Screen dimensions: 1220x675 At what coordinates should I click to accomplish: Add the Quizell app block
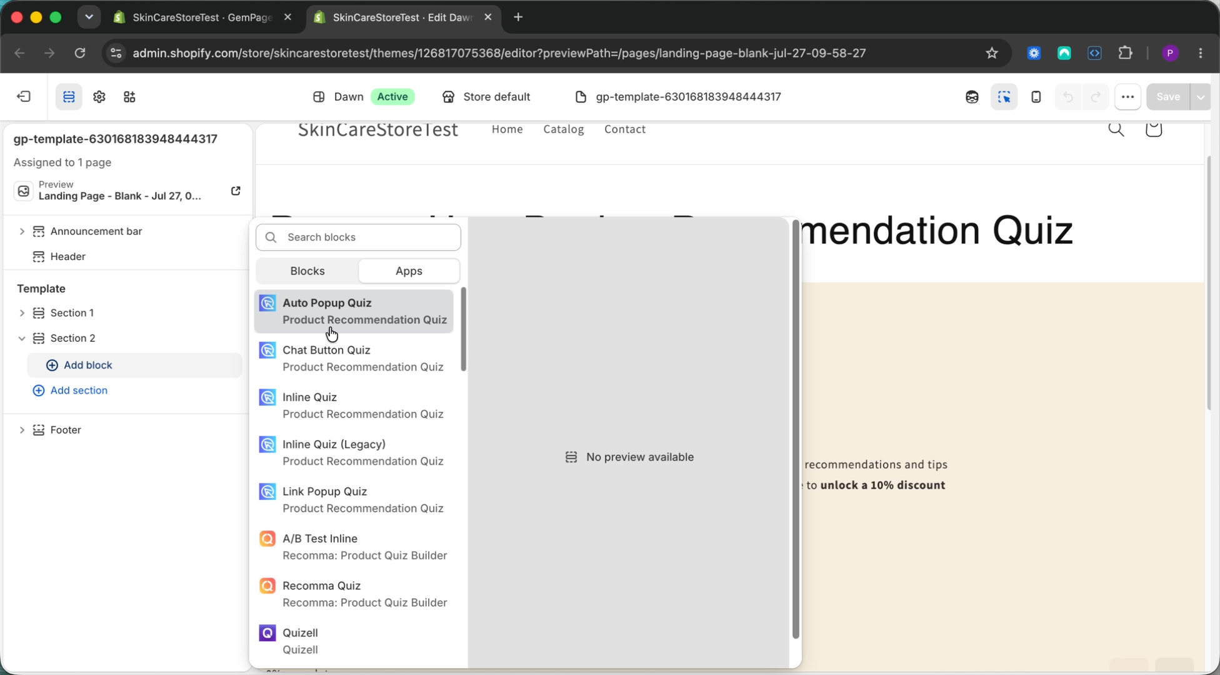(x=354, y=642)
